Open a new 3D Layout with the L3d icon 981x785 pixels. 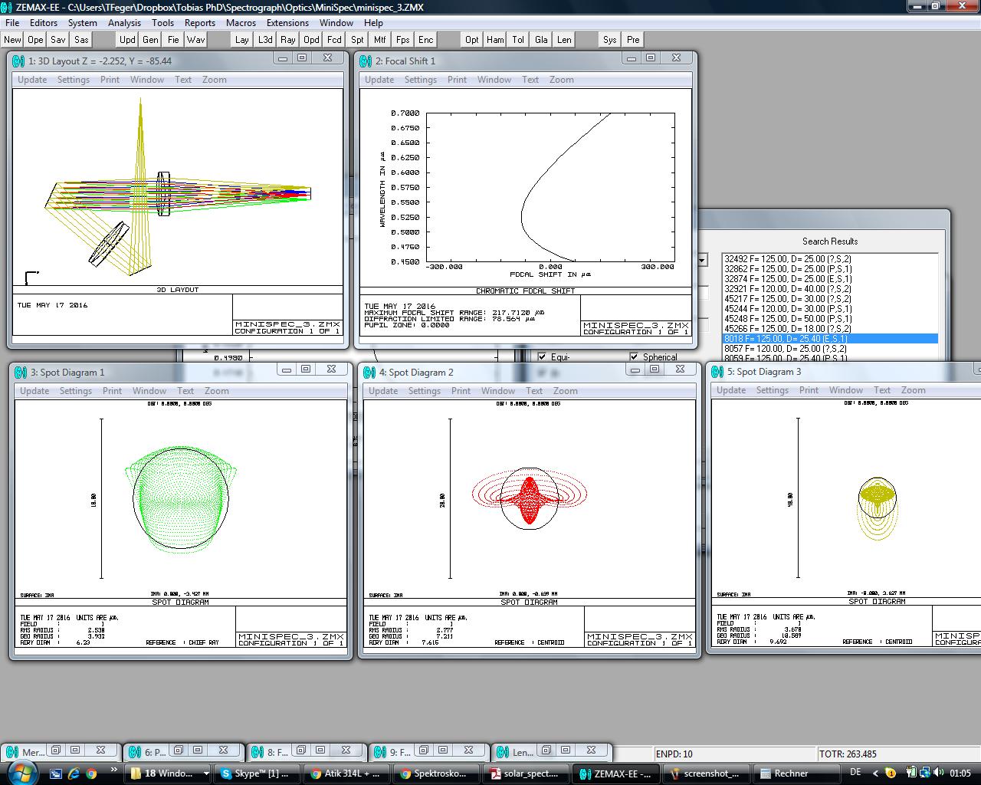point(265,39)
